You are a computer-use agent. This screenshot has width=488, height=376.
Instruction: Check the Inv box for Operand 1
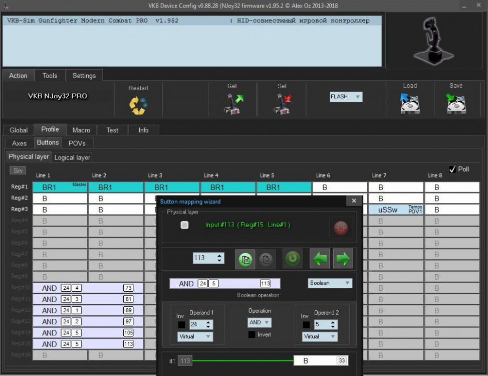(x=181, y=324)
